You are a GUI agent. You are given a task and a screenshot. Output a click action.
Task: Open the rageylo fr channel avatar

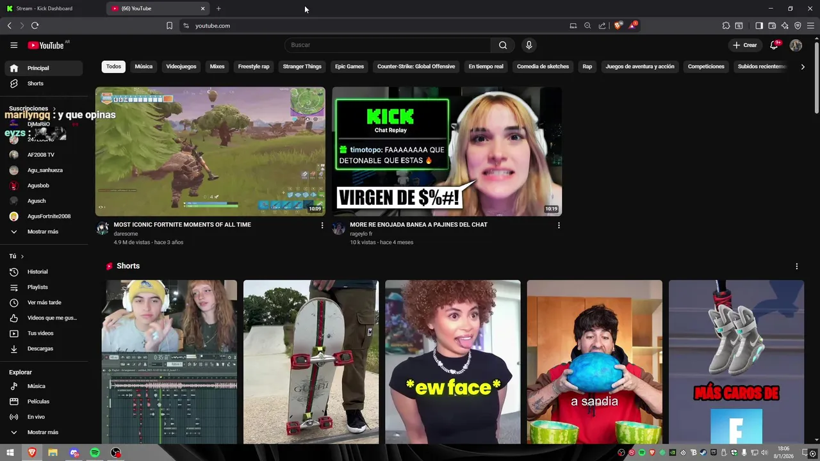339,229
